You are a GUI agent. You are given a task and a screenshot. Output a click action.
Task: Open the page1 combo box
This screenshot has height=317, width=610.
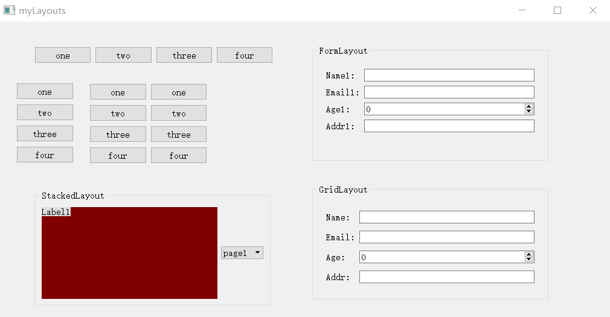242,253
